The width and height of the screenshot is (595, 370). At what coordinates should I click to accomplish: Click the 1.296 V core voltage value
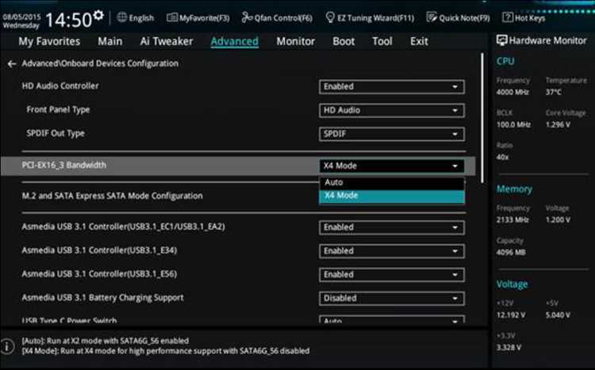click(558, 124)
